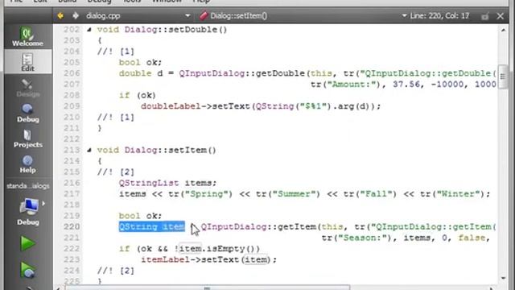Open the Help mode

[27, 164]
